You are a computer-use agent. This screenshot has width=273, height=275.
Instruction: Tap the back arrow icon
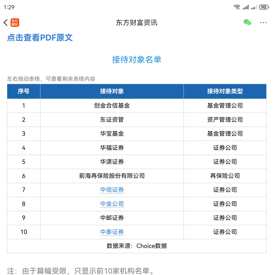point(6,23)
